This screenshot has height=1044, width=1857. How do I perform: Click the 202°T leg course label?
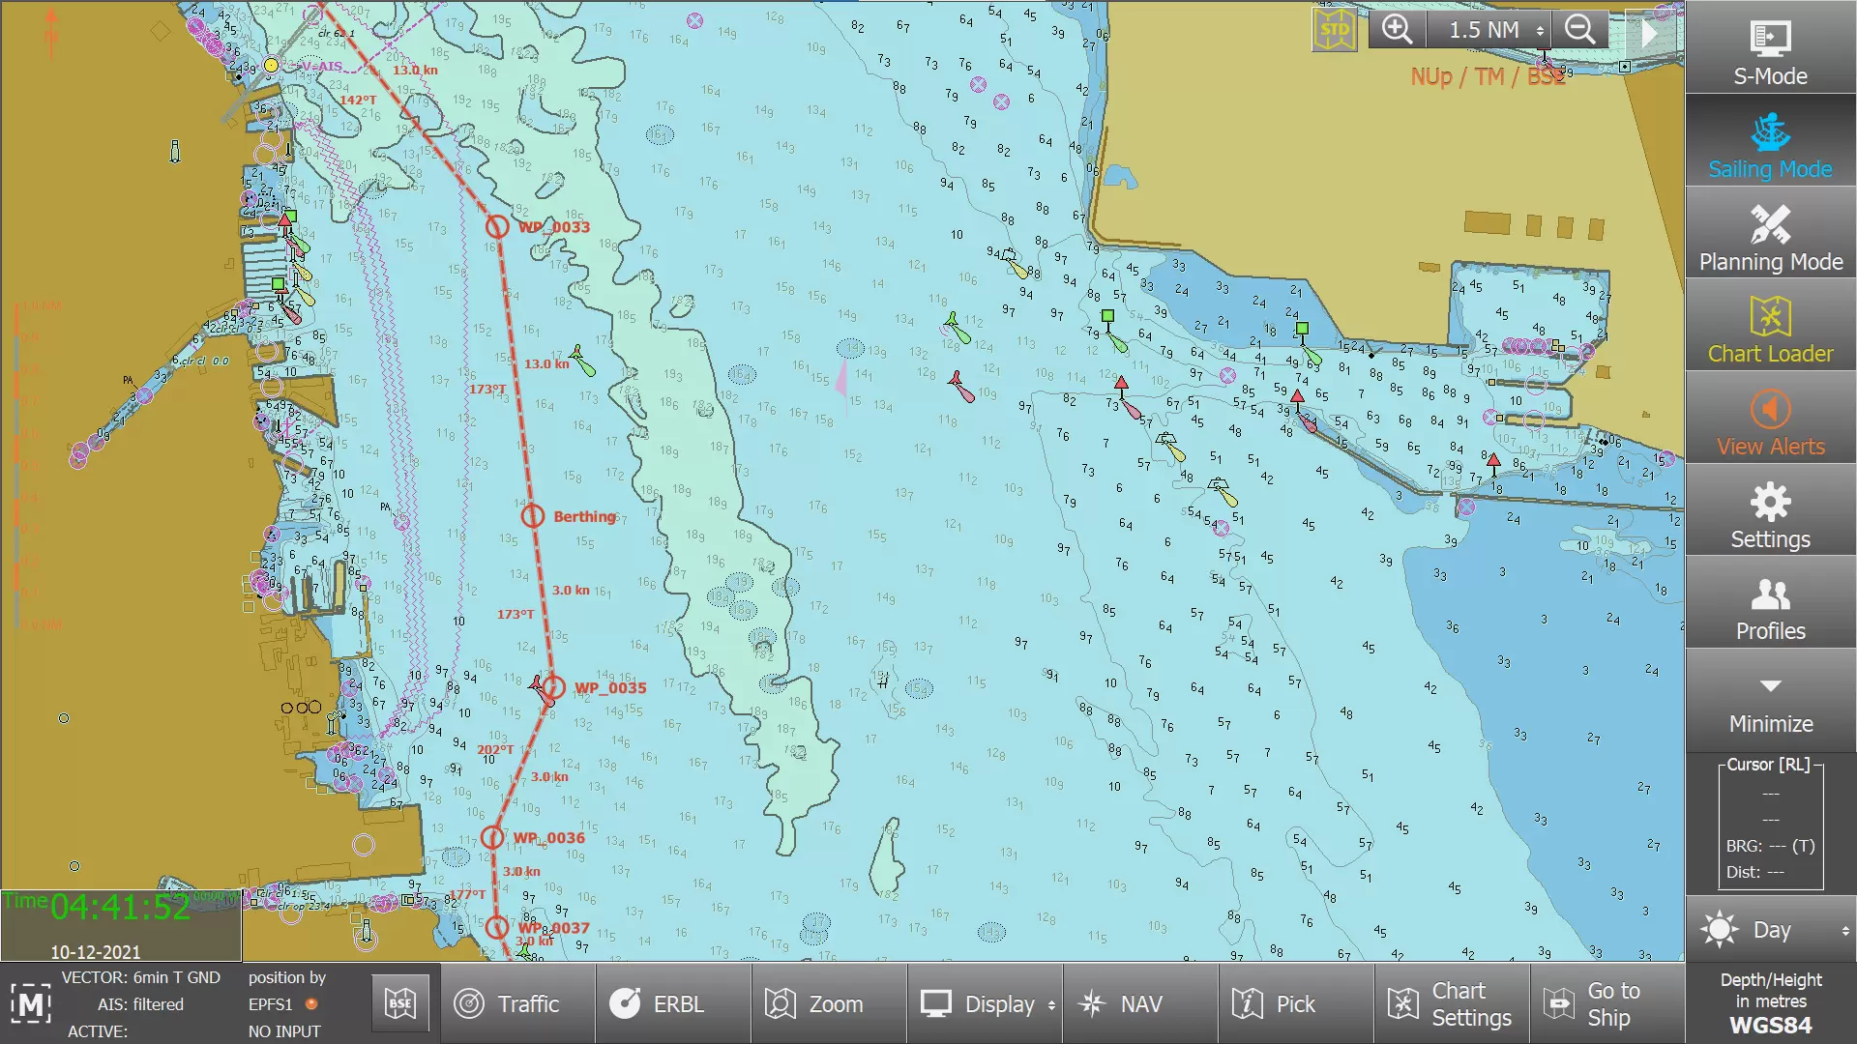(495, 749)
